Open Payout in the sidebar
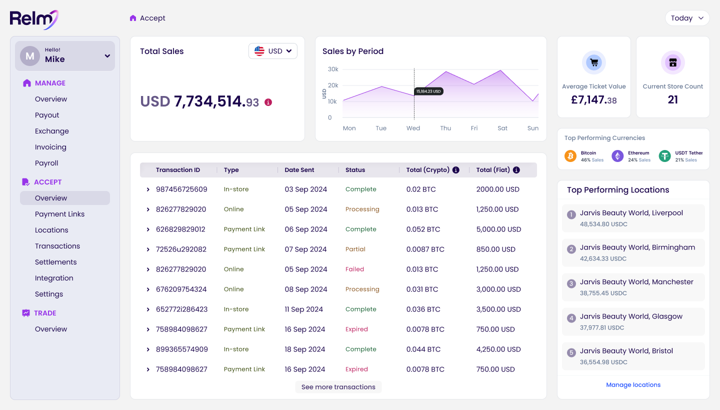The image size is (720, 410). (x=47, y=115)
